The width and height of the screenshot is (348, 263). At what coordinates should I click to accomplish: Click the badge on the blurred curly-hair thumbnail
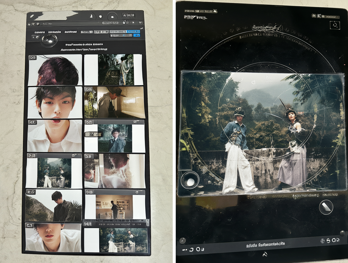click(88, 156)
